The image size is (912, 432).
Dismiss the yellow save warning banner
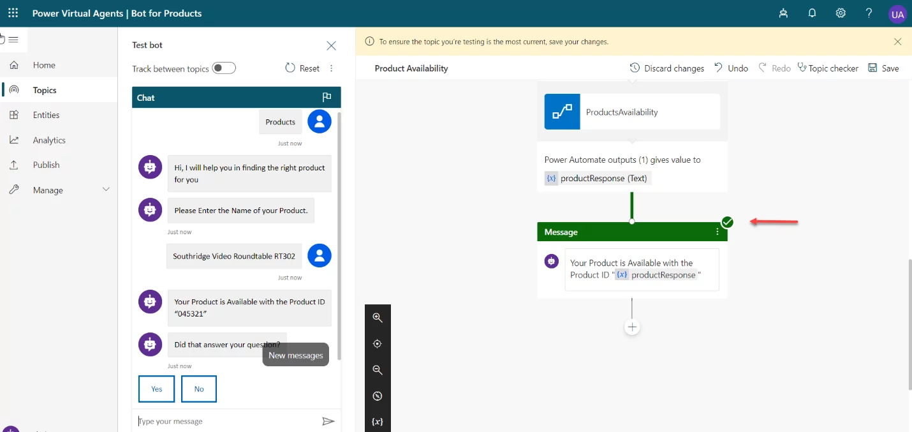pyautogui.click(x=897, y=41)
